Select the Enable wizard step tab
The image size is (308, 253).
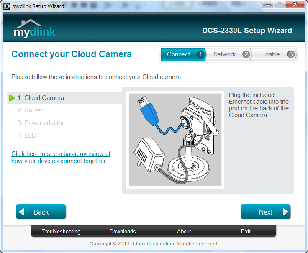(x=270, y=54)
